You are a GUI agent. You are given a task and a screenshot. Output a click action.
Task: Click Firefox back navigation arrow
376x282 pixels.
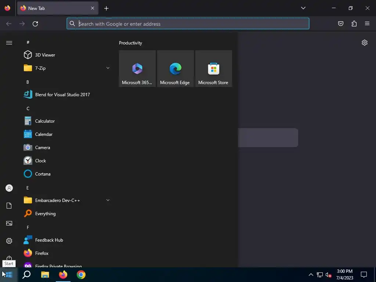(x=9, y=23)
